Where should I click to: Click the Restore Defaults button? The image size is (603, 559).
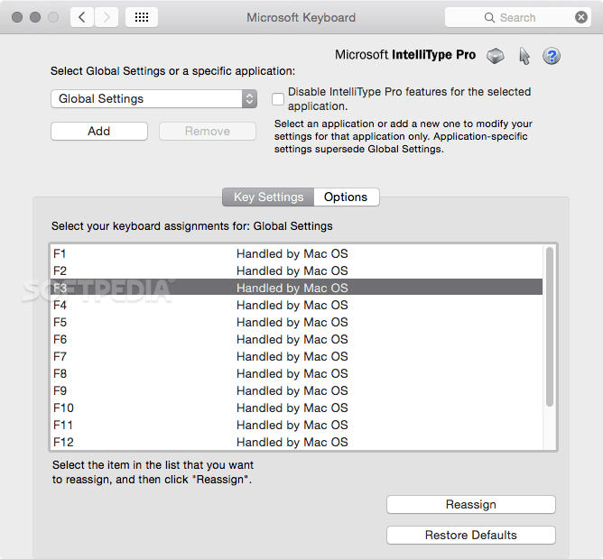pos(470,536)
